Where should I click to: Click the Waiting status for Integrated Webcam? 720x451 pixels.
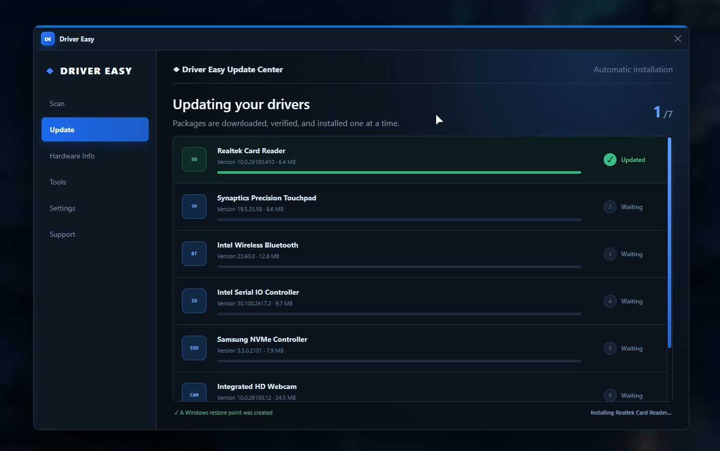[x=632, y=396]
